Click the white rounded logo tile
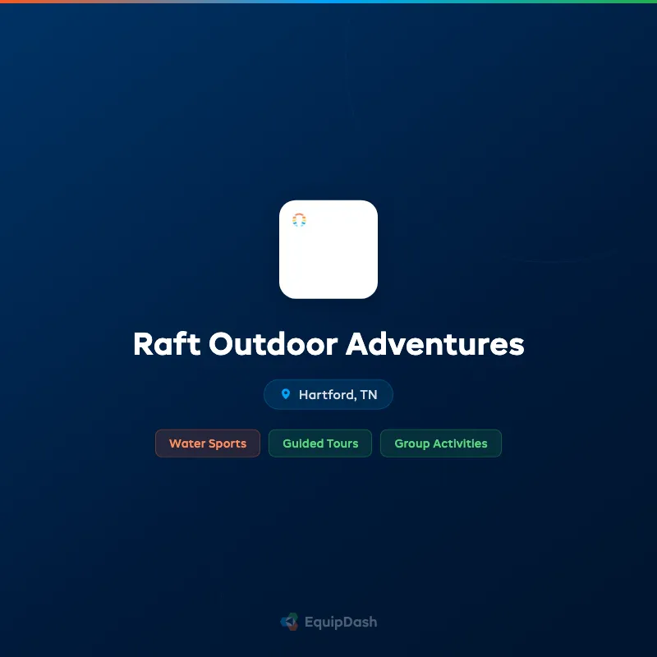 click(x=328, y=250)
